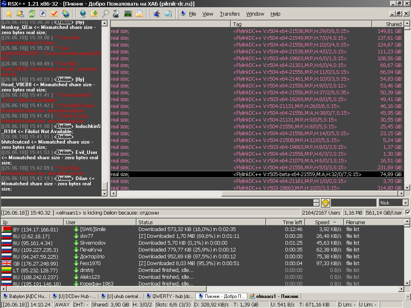Click download arrow icon next to skiv77
The height and width of the screenshot is (308, 411).
76,236
